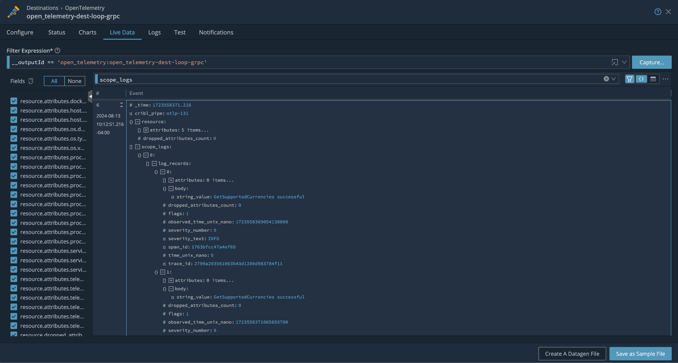Expand filter expression editor in popout

tap(615, 62)
